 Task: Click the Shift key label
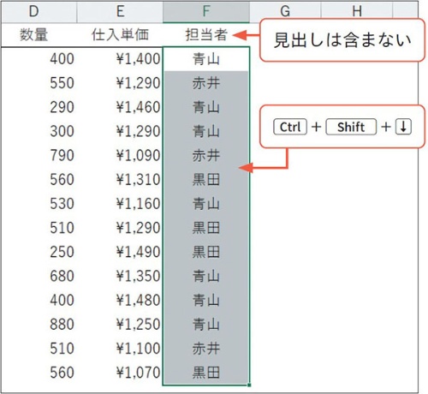pyautogui.click(x=351, y=127)
